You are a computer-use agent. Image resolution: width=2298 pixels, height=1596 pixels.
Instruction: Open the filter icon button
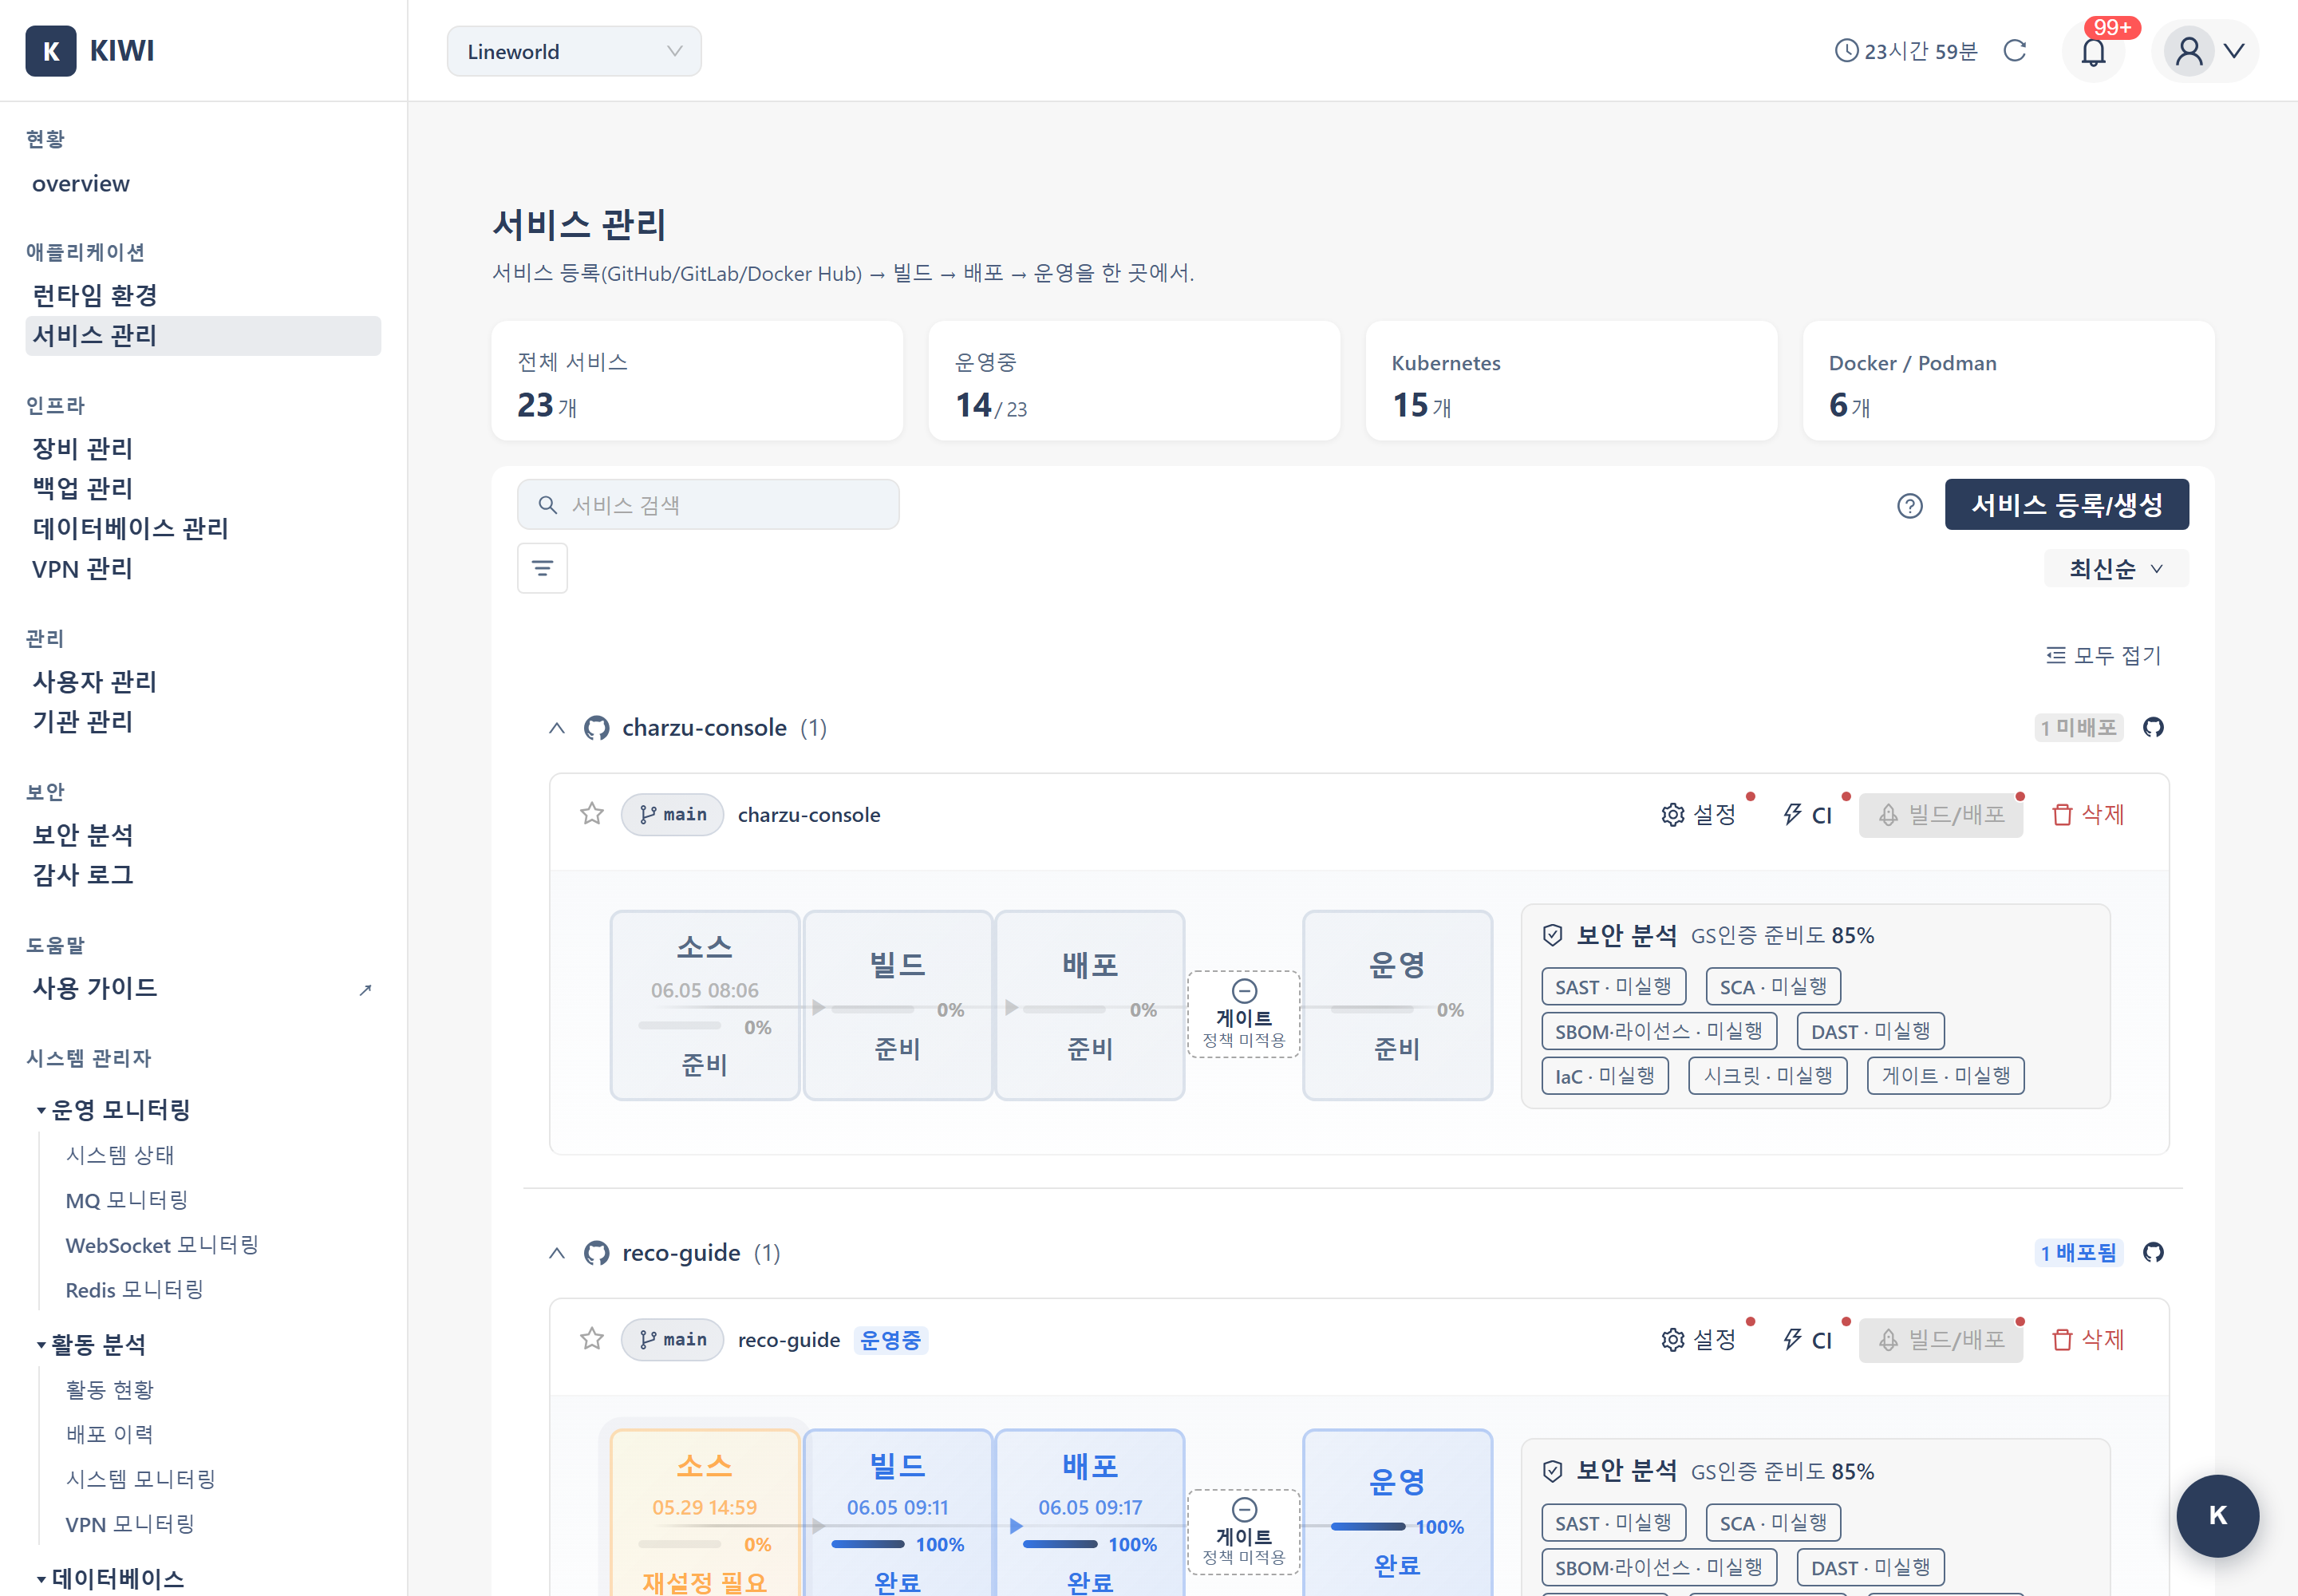pyautogui.click(x=543, y=568)
